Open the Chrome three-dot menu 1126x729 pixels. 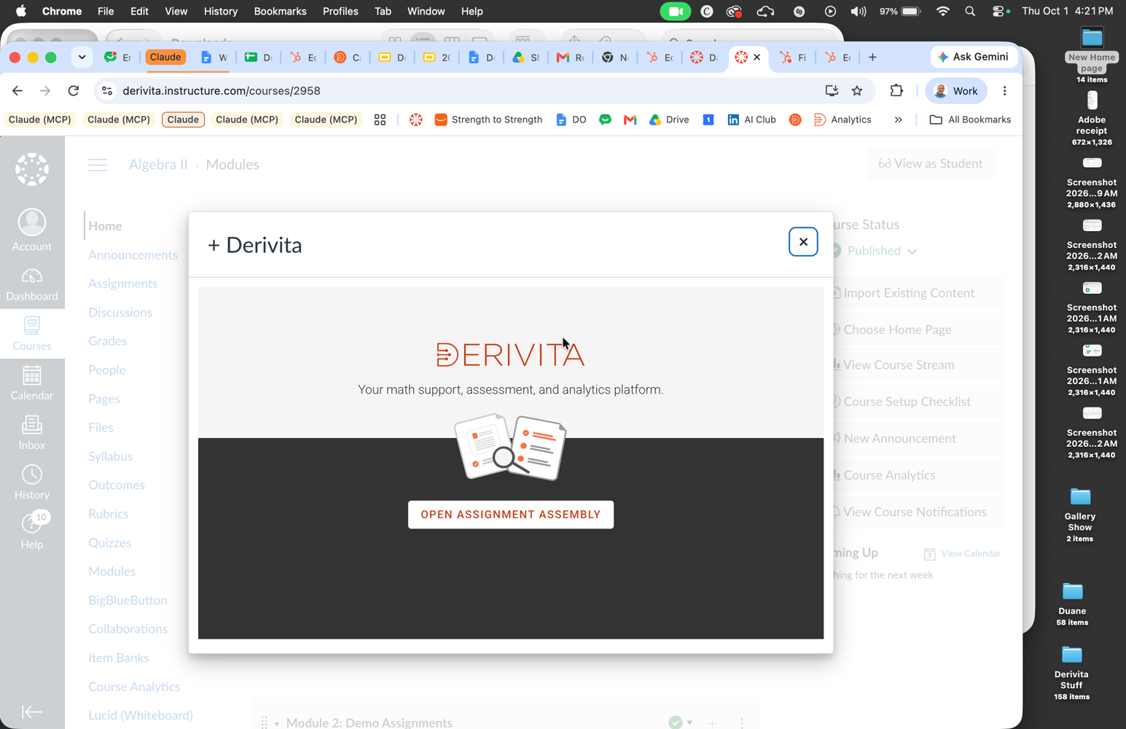point(1004,90)
